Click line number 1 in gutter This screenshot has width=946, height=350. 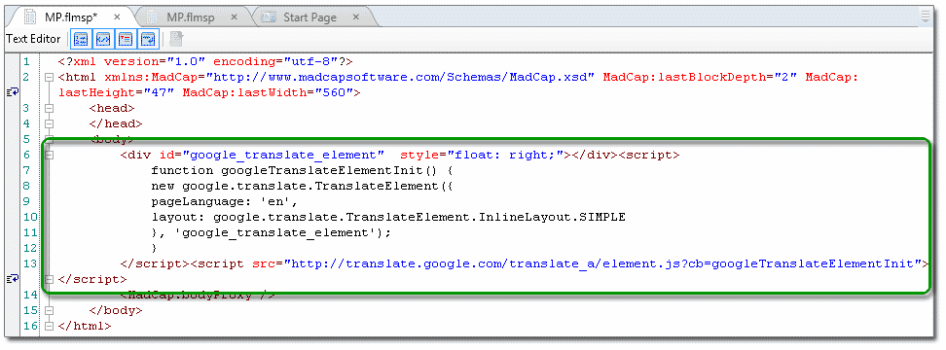tap(26, 61)
